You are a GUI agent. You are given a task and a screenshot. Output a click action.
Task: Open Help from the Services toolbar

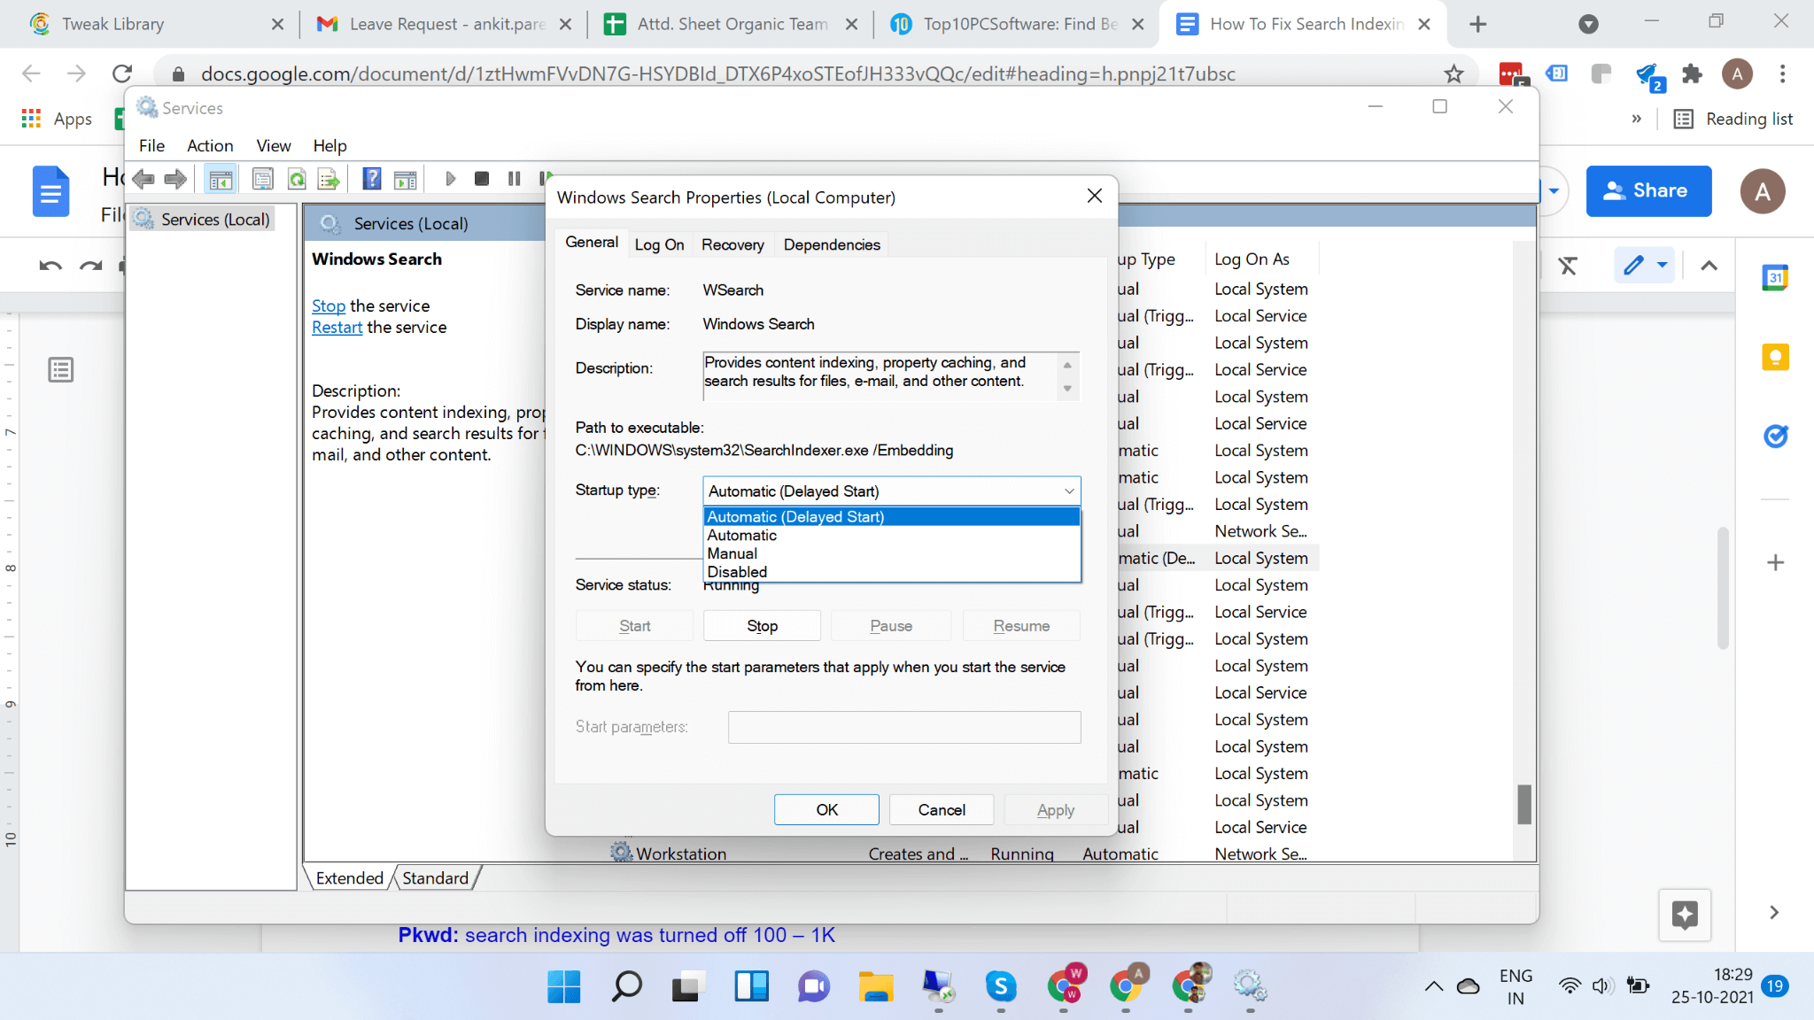(371, 178)
